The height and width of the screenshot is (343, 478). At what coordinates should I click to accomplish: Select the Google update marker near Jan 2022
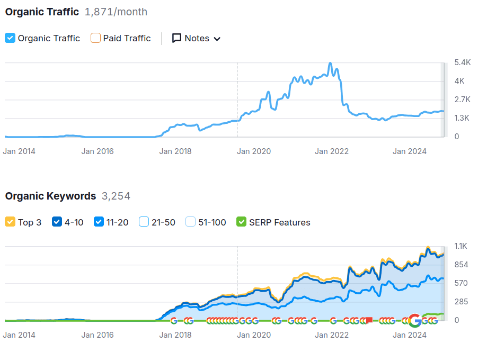coord(333,320)
